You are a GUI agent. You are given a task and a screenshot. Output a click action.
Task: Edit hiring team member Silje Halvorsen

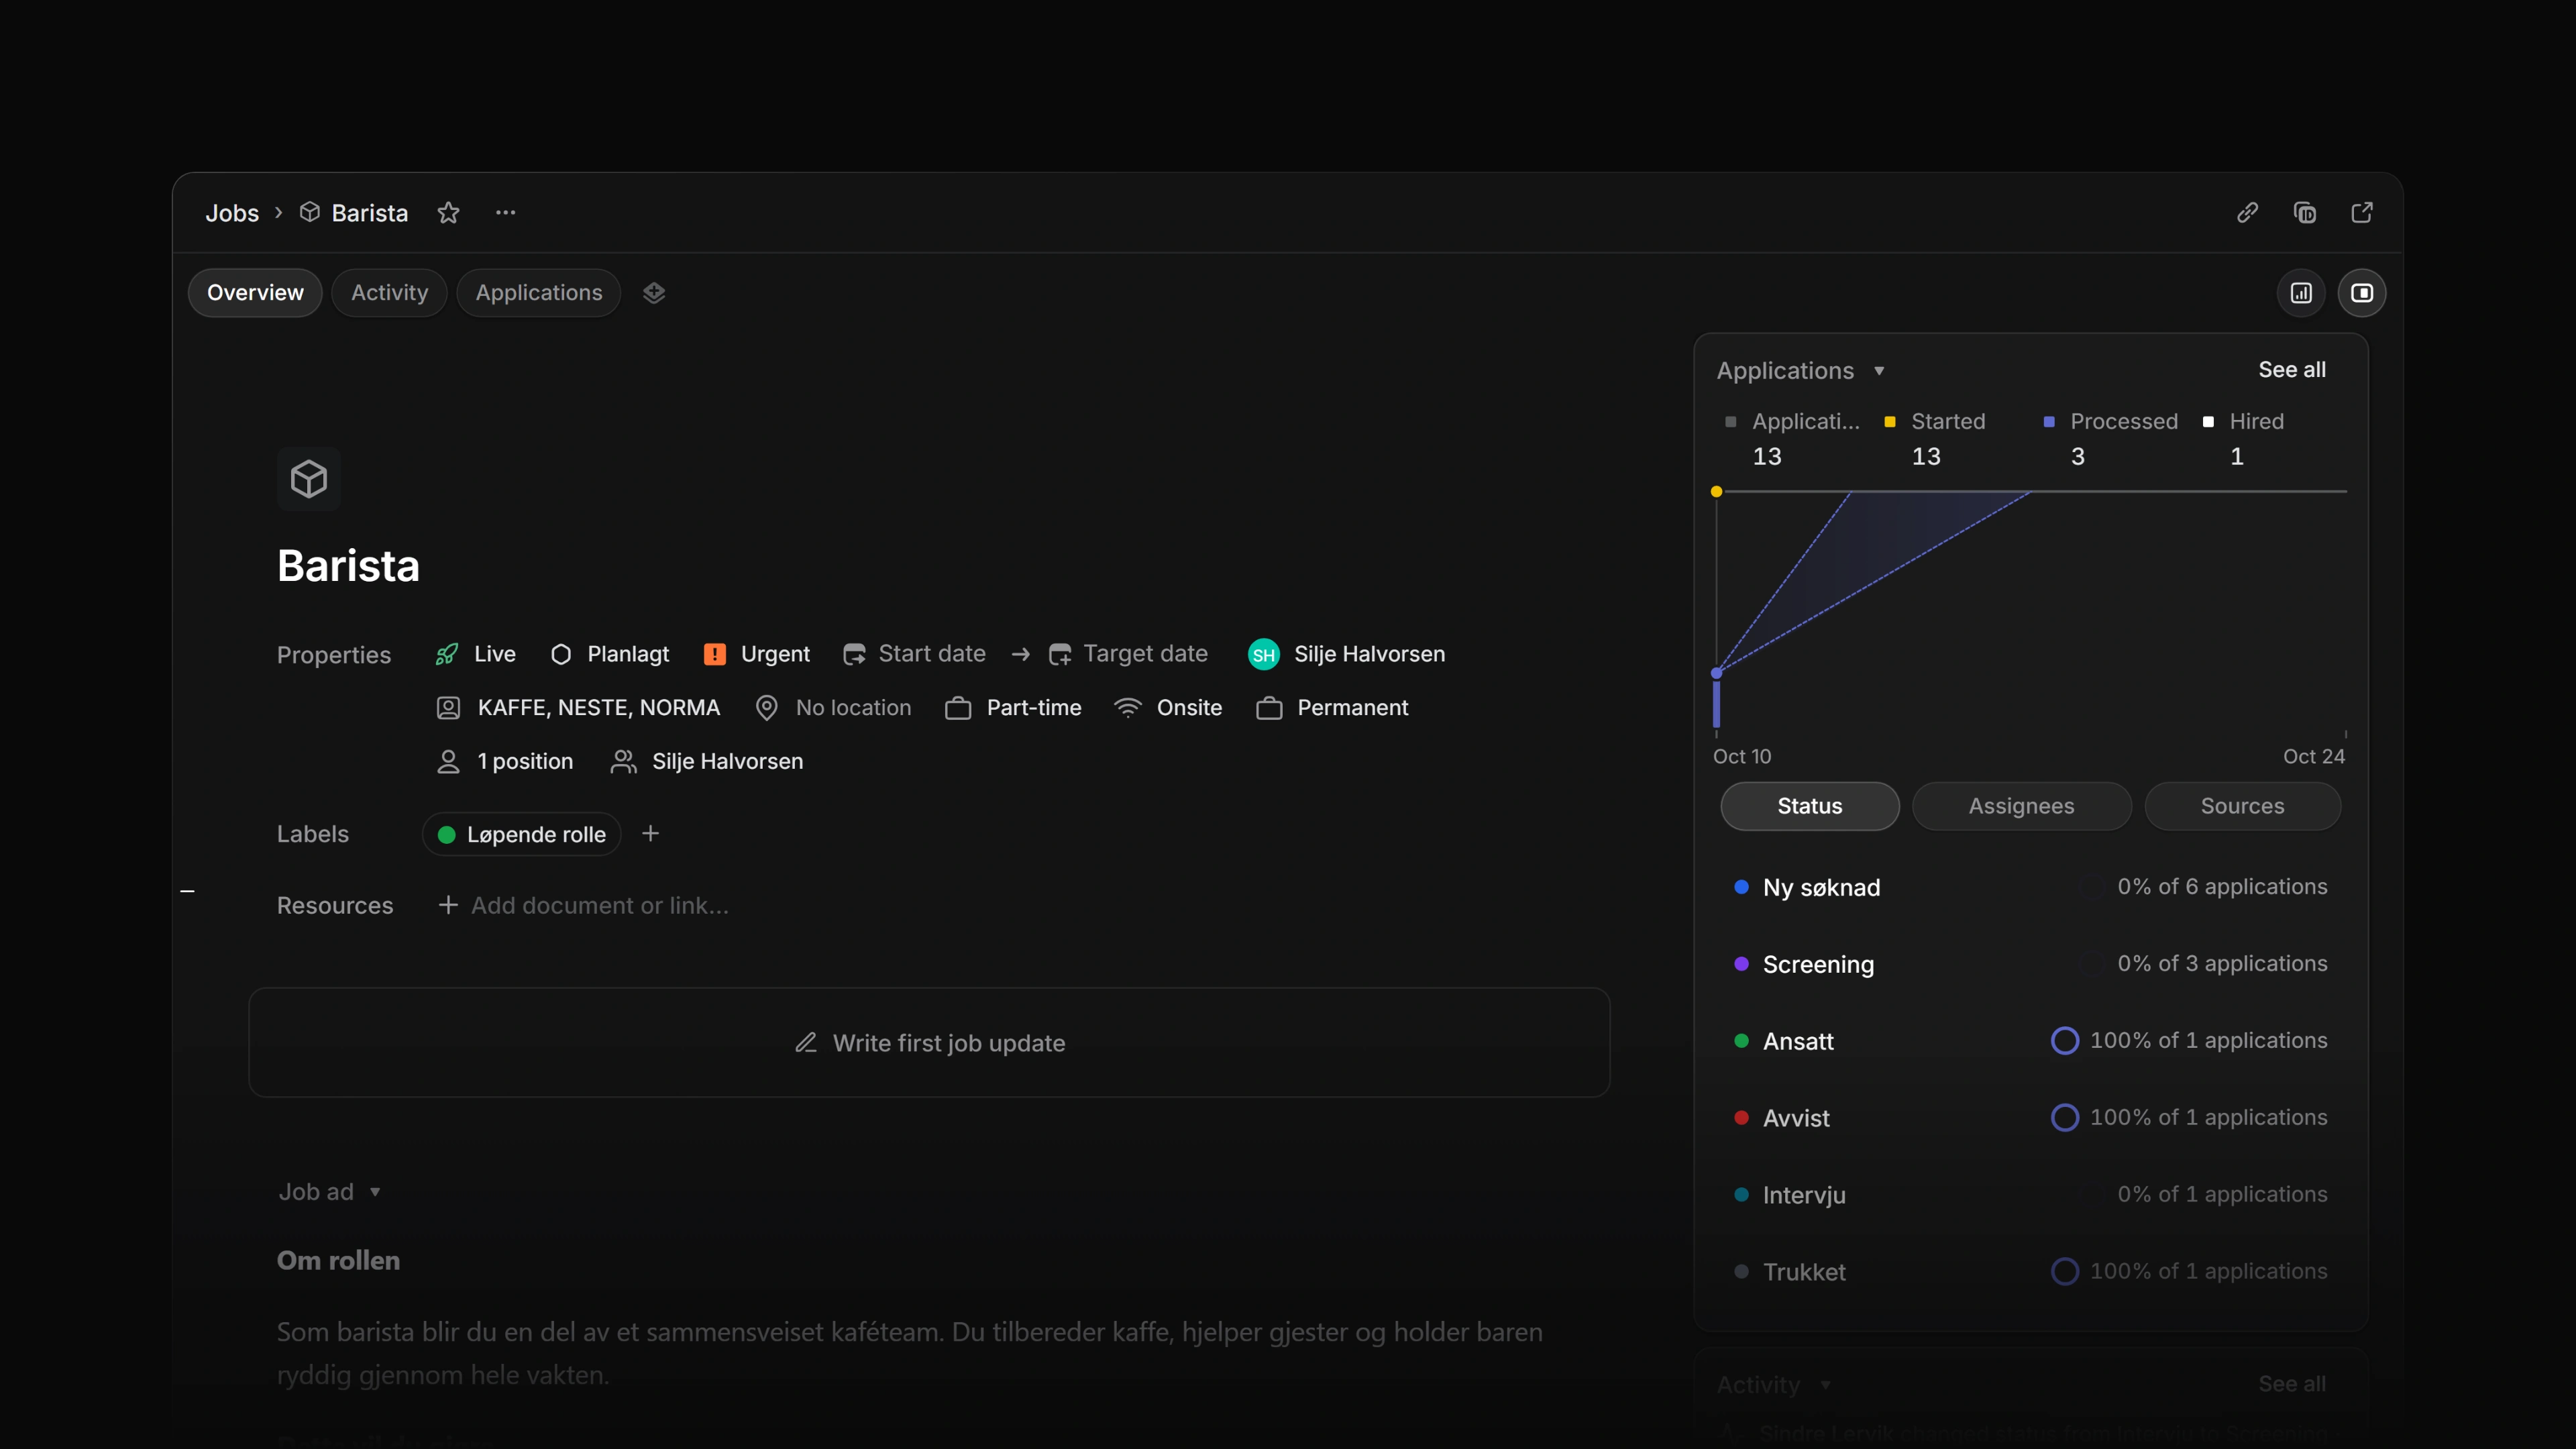(706, 762)
